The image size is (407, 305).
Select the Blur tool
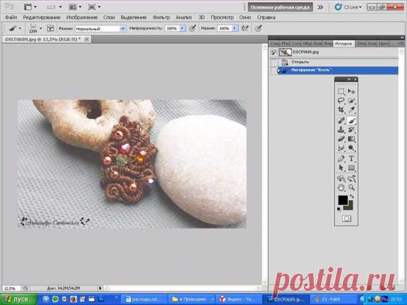(341, 148)
